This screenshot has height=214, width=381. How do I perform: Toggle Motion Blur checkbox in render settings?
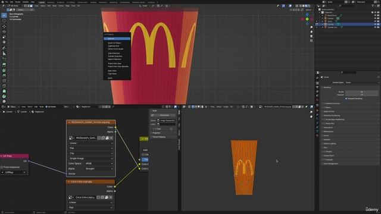click(x=324, y=124)
